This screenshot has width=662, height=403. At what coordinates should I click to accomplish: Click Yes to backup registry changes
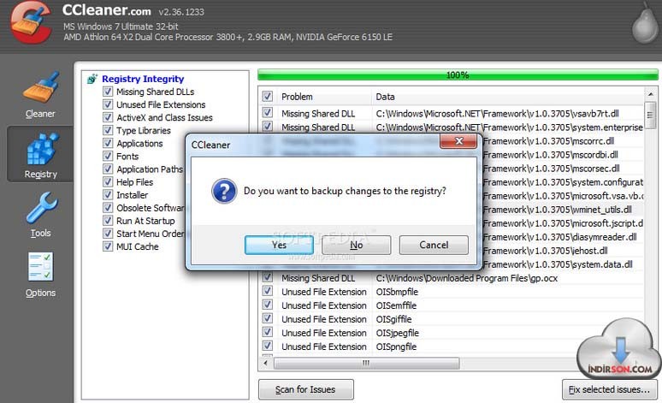click(279, 245)
